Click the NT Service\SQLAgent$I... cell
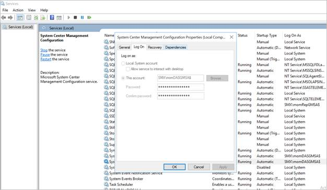Viewport: 327px width, 190px height. 304,76
